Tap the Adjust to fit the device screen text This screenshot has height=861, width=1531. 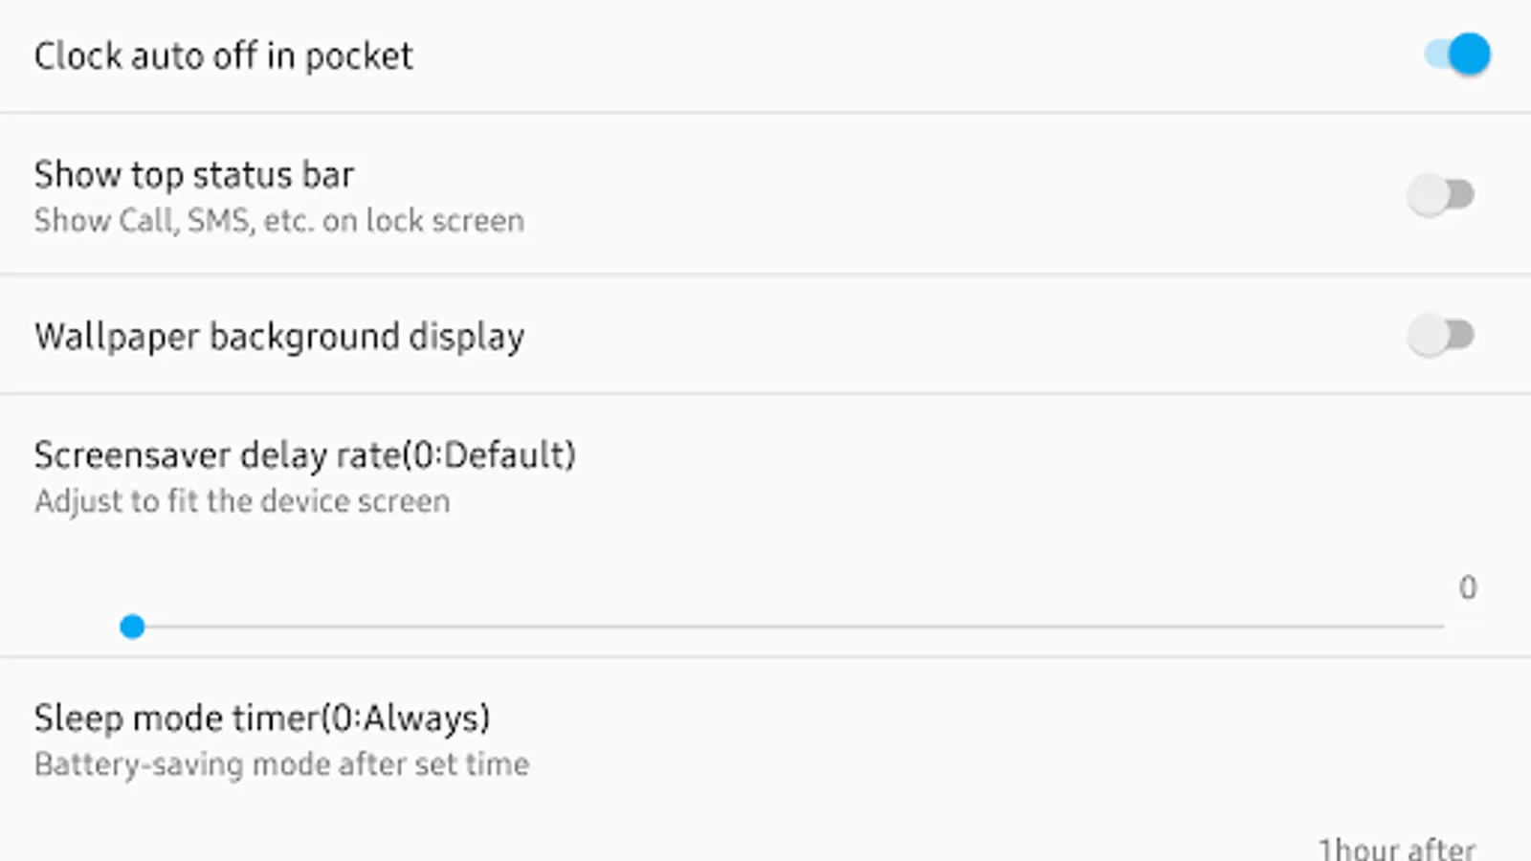pyautogui.click(x=242, y=501)
